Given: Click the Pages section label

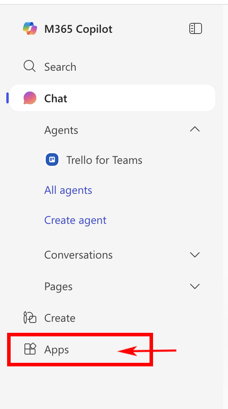Looking at the screenshot, I should pos(58,287).
